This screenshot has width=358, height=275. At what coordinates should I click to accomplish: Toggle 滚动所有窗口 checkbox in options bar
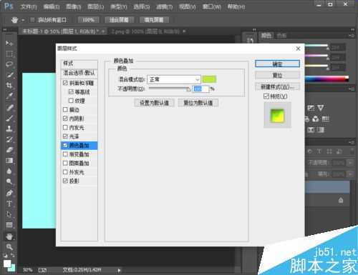click(x=33, y=20)
